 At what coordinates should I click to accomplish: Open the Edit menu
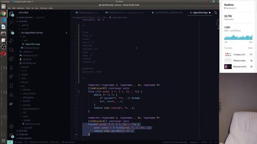tap(14, 8)
